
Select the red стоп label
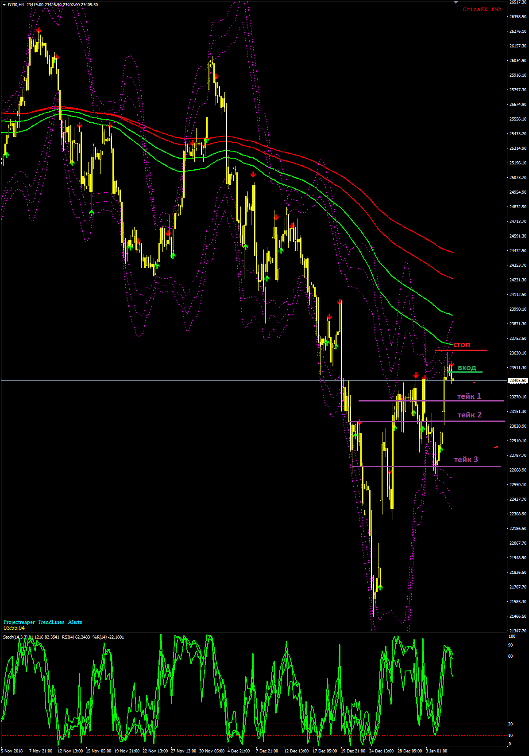[462, 345]
